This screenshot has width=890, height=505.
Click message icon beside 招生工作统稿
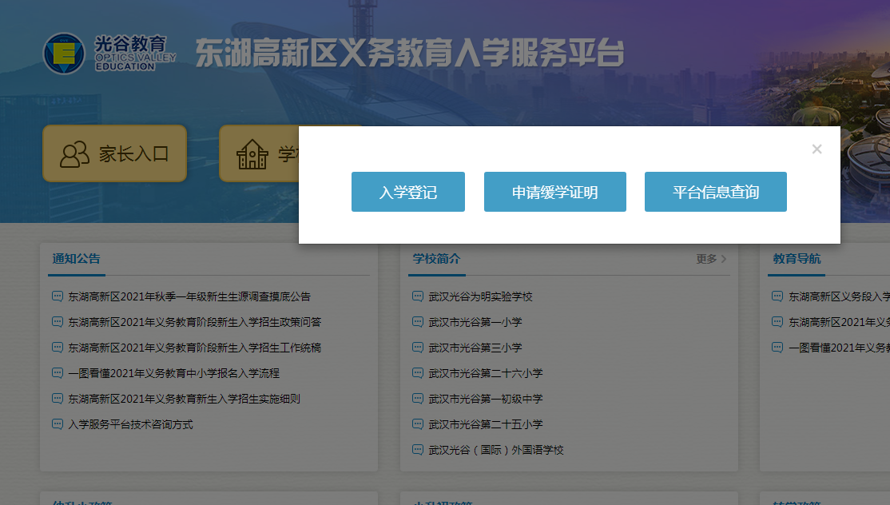[58, 348]
